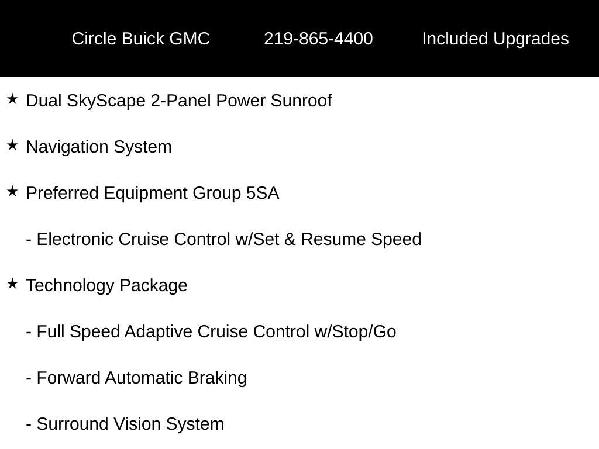Viewport: 599px width, 449px height.
Task: Select the Surround Vision System item
Action: (x=130, y=424)
